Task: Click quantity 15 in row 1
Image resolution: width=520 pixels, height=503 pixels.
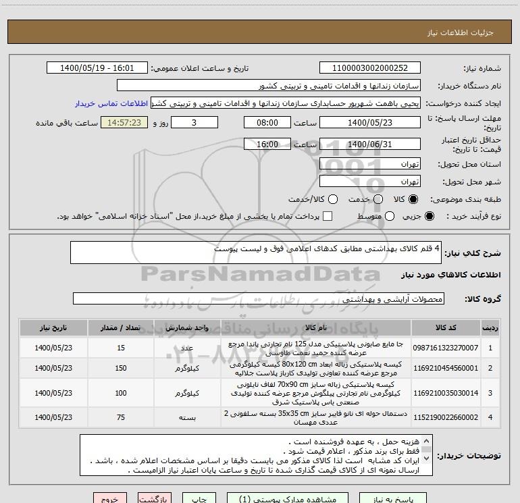Action: pos(121,348)
